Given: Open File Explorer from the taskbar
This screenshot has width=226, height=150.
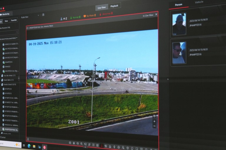Looking at the screenshot, I should click(x=34, y=146).
